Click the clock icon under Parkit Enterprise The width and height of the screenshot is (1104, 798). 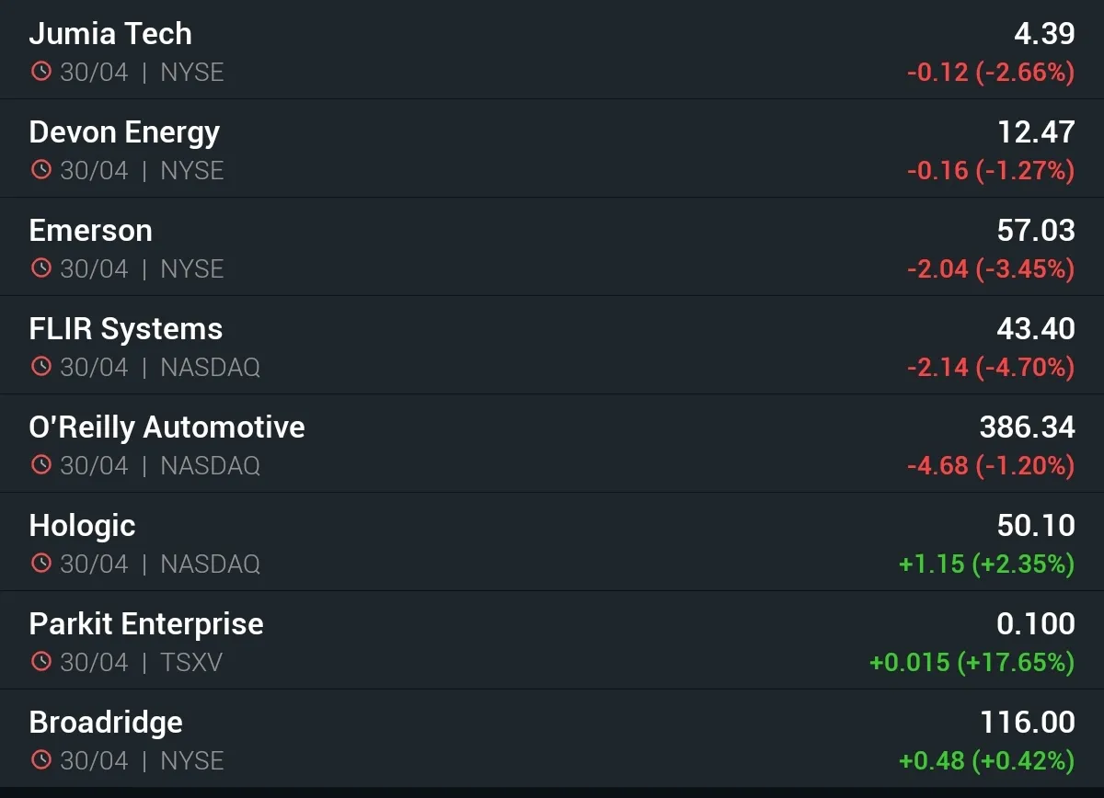coord(40,662)
